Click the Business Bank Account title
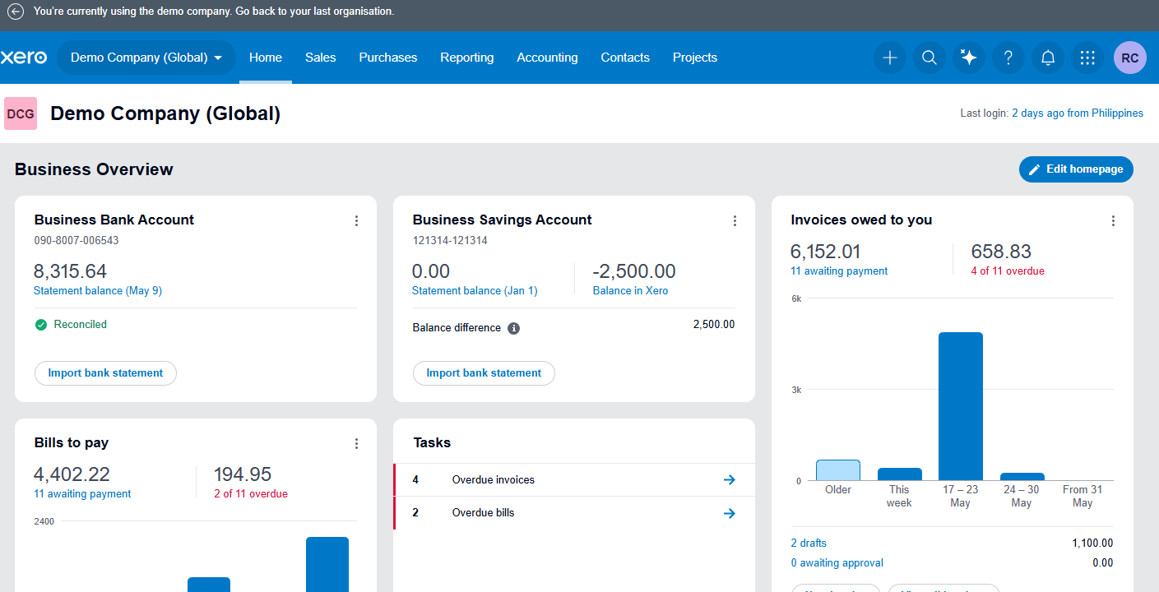The height and width of the screenshot is (592, 1159). click(114, 220)
